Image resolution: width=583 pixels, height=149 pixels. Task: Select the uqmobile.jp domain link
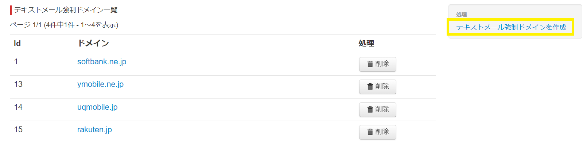97,107
